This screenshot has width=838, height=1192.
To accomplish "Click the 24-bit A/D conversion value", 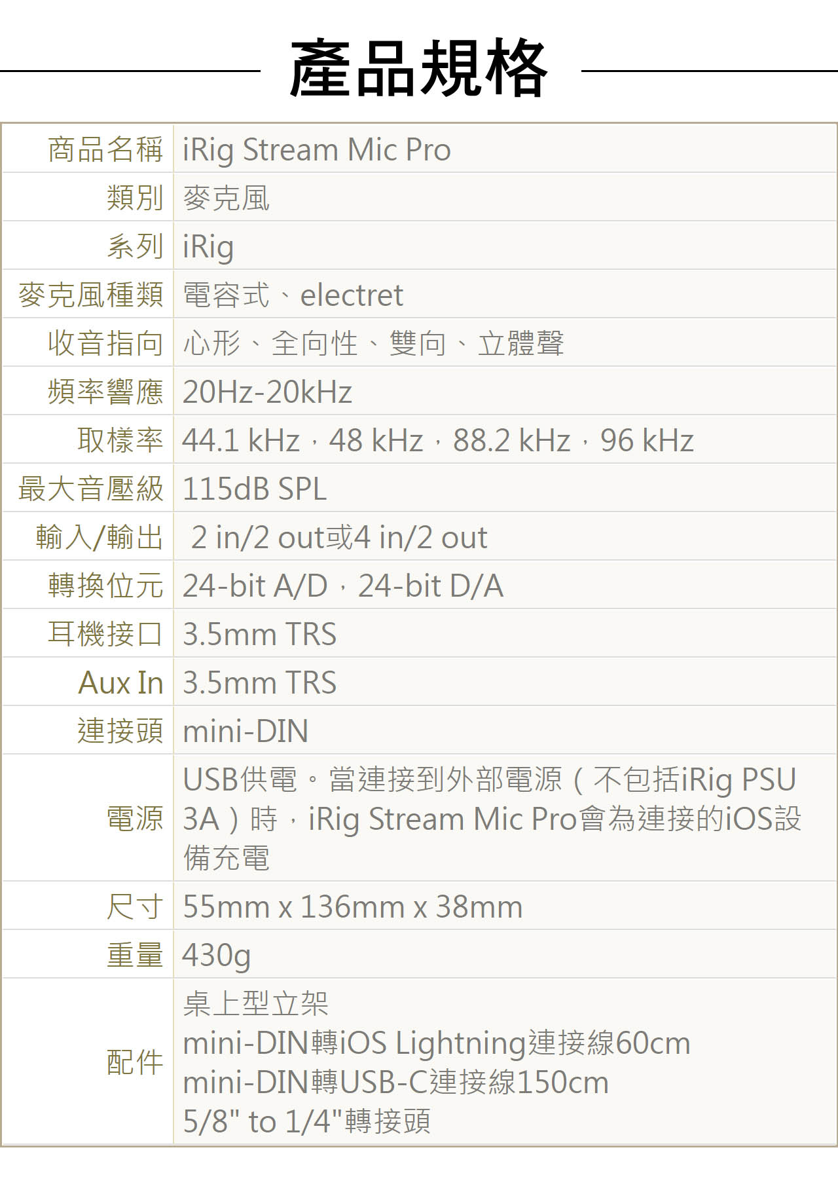I will click(x=255, y=586).
